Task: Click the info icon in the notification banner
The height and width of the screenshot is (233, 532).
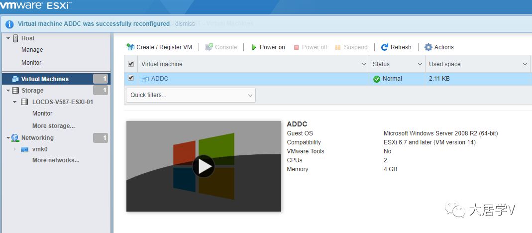Action: 9,24
